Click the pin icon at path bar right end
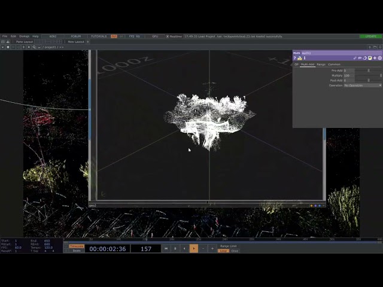Image resolution: width=383 pixels, height=287 pixels. [370, 47]
